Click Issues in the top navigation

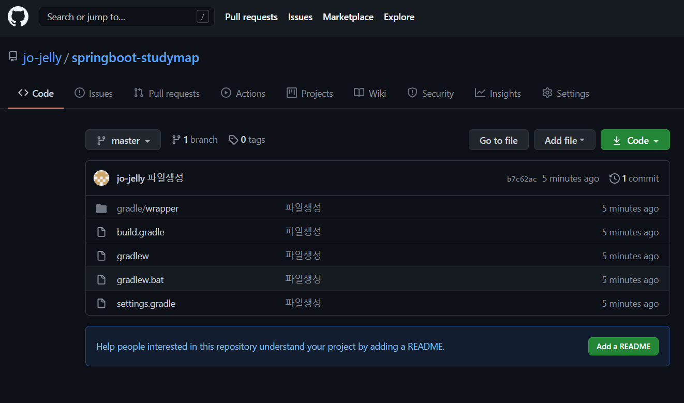coord(300,17)
